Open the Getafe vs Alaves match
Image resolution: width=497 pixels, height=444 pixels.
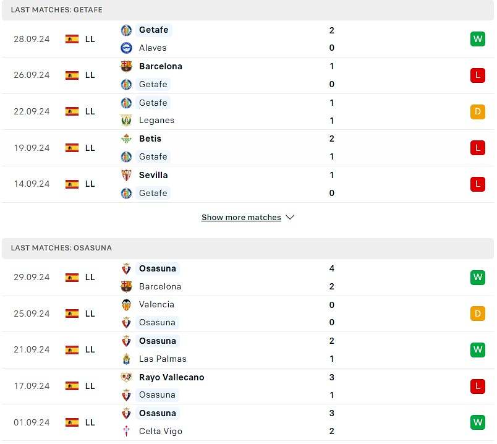[x=247, y=39]
